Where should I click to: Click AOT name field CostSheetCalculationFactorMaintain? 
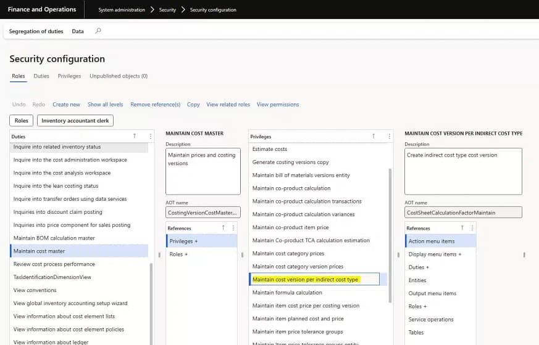[x=463, y=213]
